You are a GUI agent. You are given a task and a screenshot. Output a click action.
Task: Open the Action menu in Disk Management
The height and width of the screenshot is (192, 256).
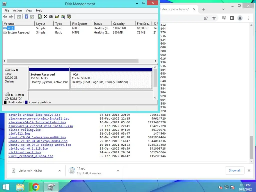17,10
